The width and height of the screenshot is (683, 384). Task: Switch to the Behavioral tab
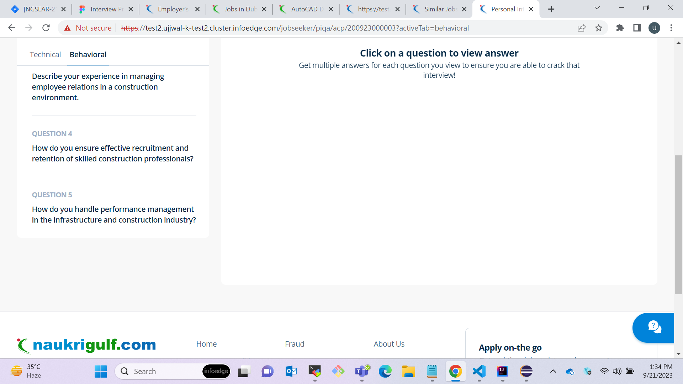[88, 54]
